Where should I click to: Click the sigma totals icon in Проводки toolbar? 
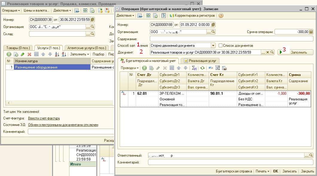[194, 68]
